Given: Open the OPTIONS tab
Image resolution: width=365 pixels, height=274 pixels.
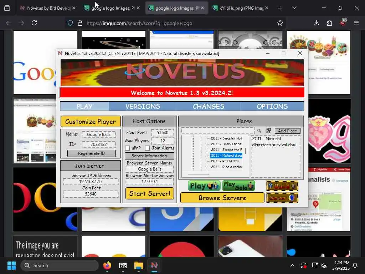Looking at the screenshot, I should [272, 106].
